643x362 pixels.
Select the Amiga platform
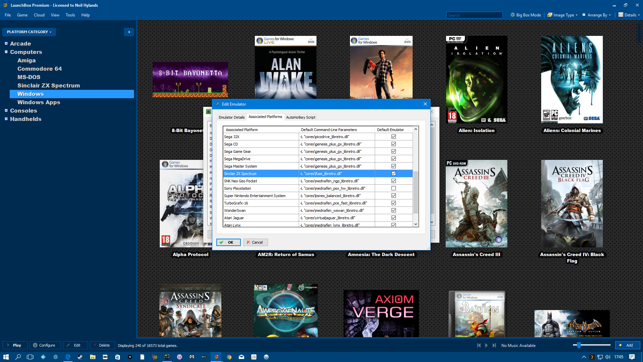pos(26,60)
